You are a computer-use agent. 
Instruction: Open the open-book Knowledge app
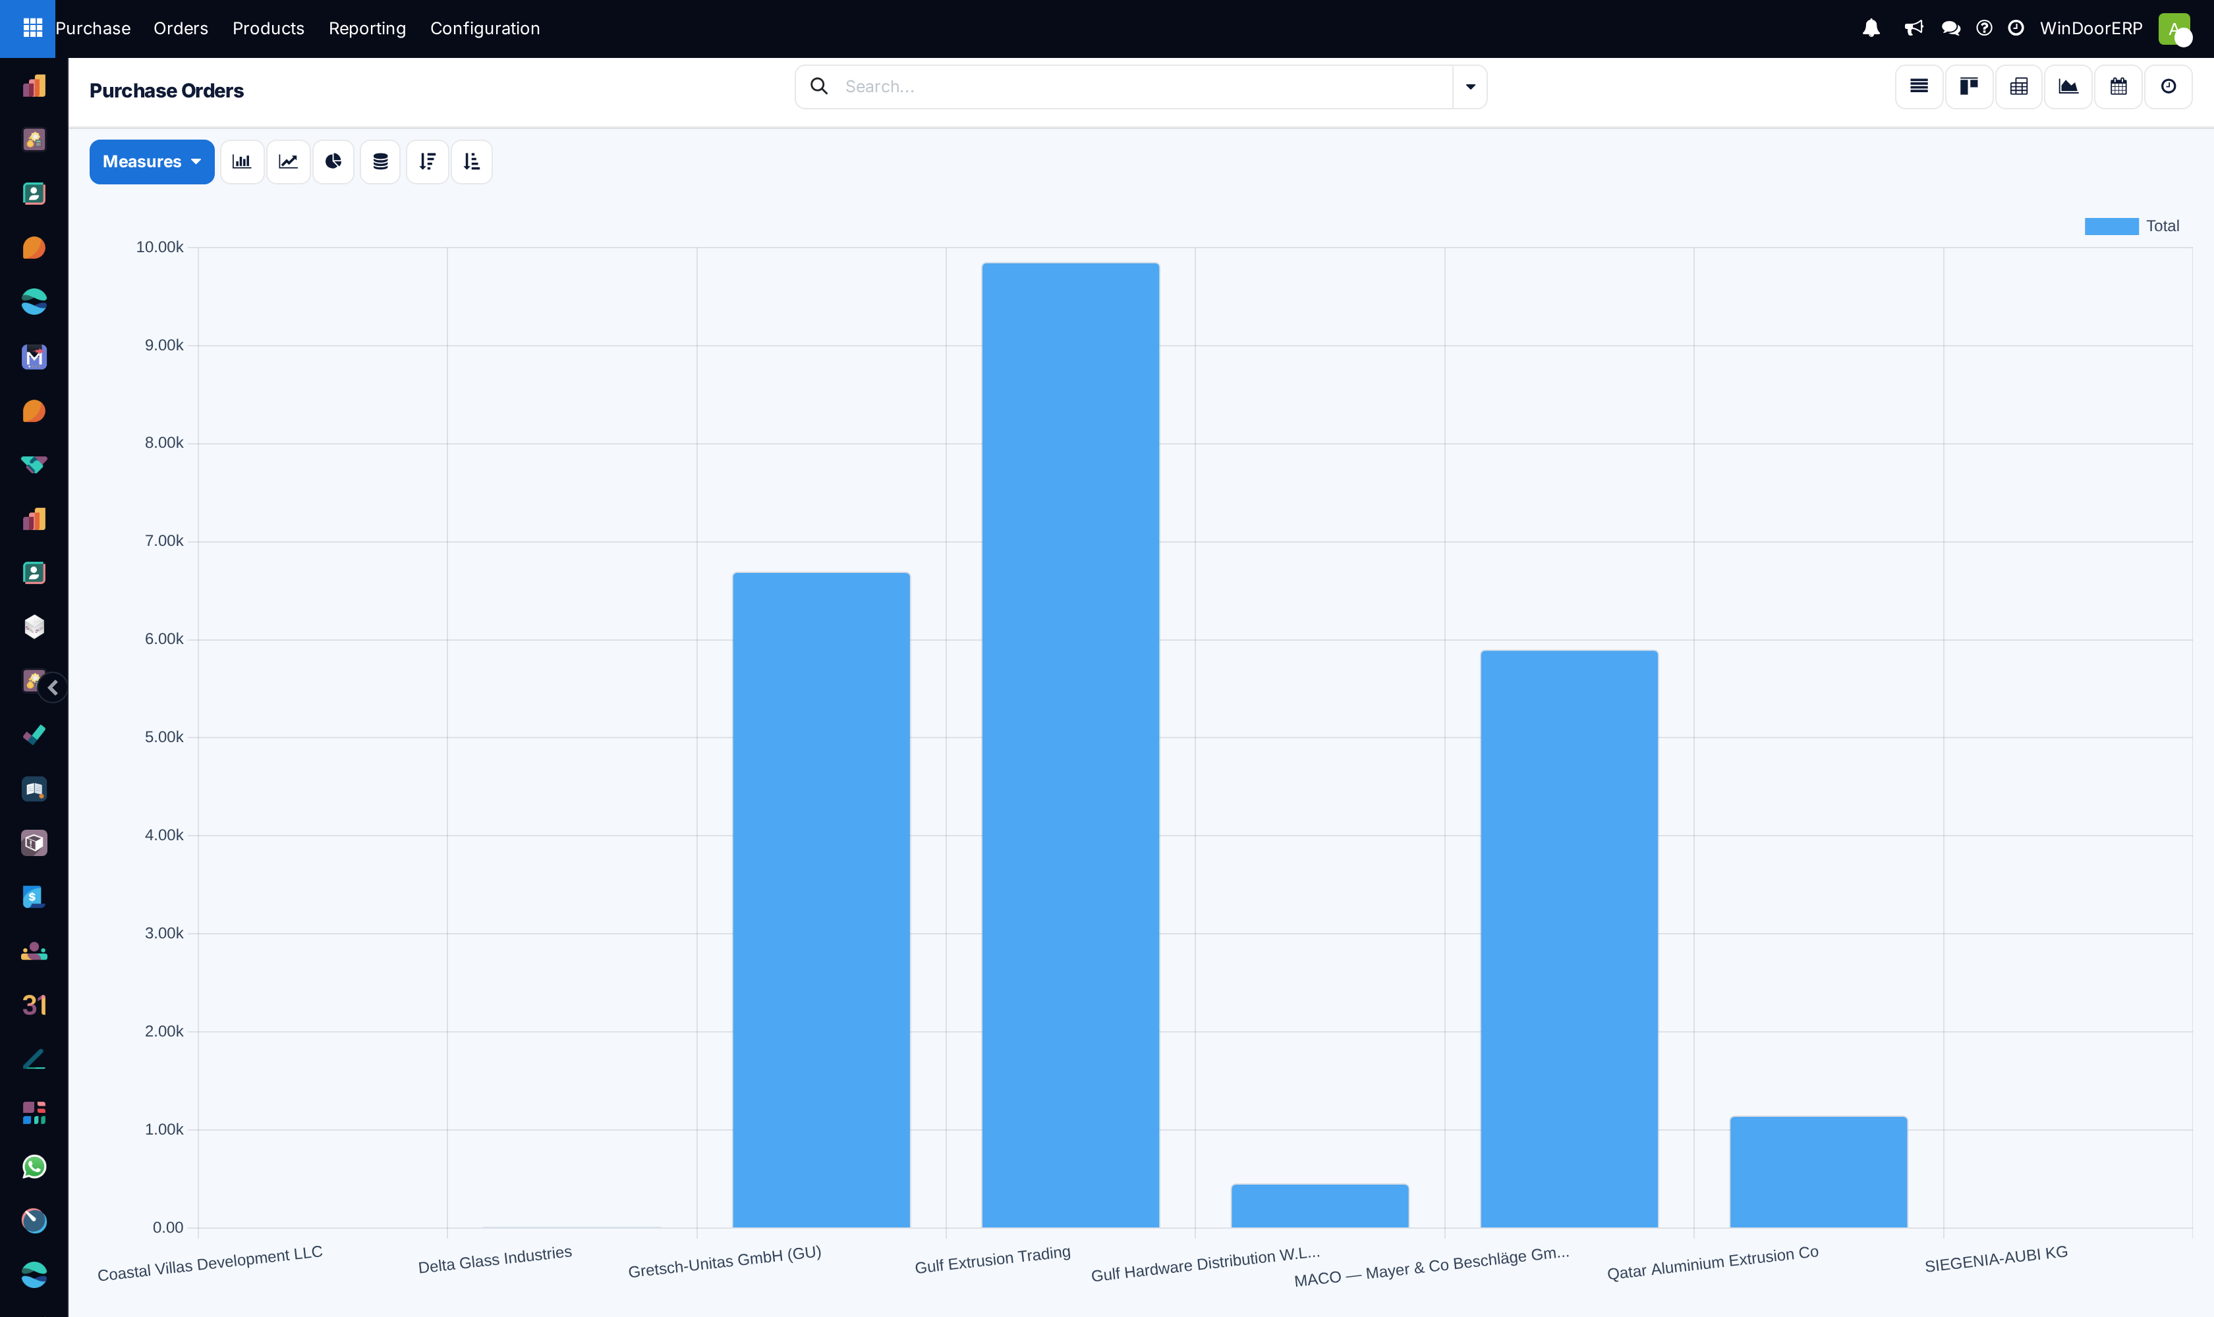click(x=34, y=789)
